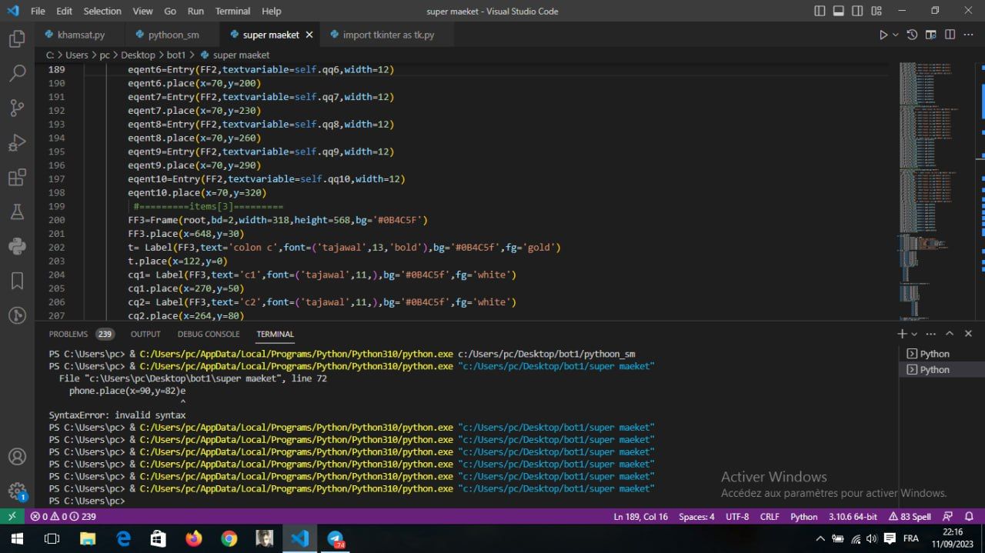Open Run and Debug view
The height and width of the screenshot is (553, 985).
[x=17, y=143]
